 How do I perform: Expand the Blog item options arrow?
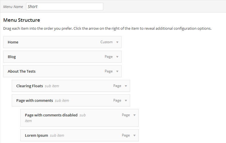click(117, 57)
